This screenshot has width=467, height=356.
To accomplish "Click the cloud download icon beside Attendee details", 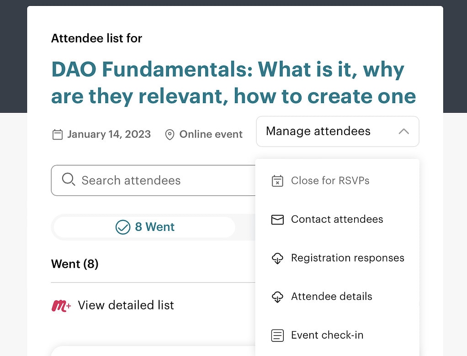I will pyautogui.click(x=277, y=297).
